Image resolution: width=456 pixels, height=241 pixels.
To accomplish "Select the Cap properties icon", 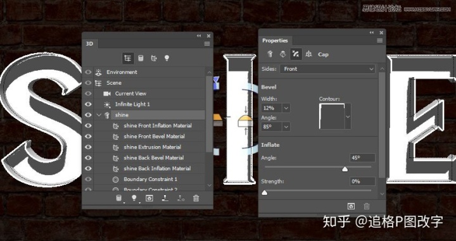I will (x=296, y=54).
